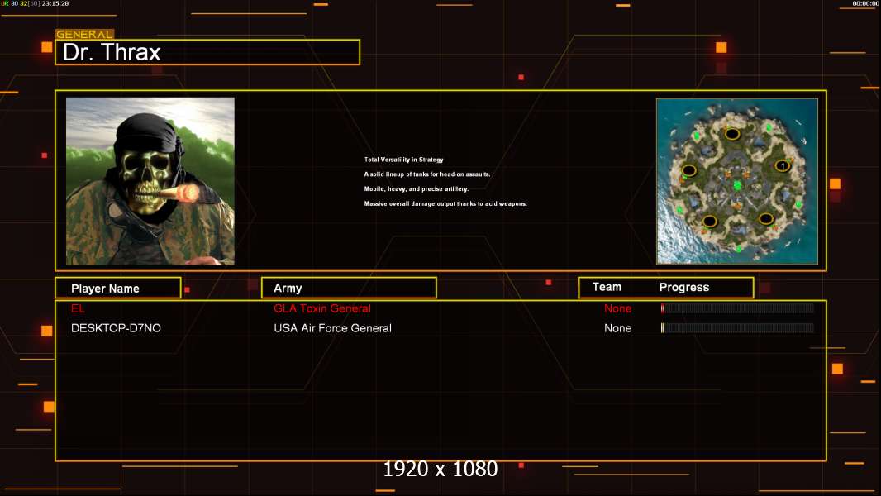The width and height of the screenshot is (881, 496).
Task: Click the Total Versatility in Strategy line
Action: click(403, 160)
